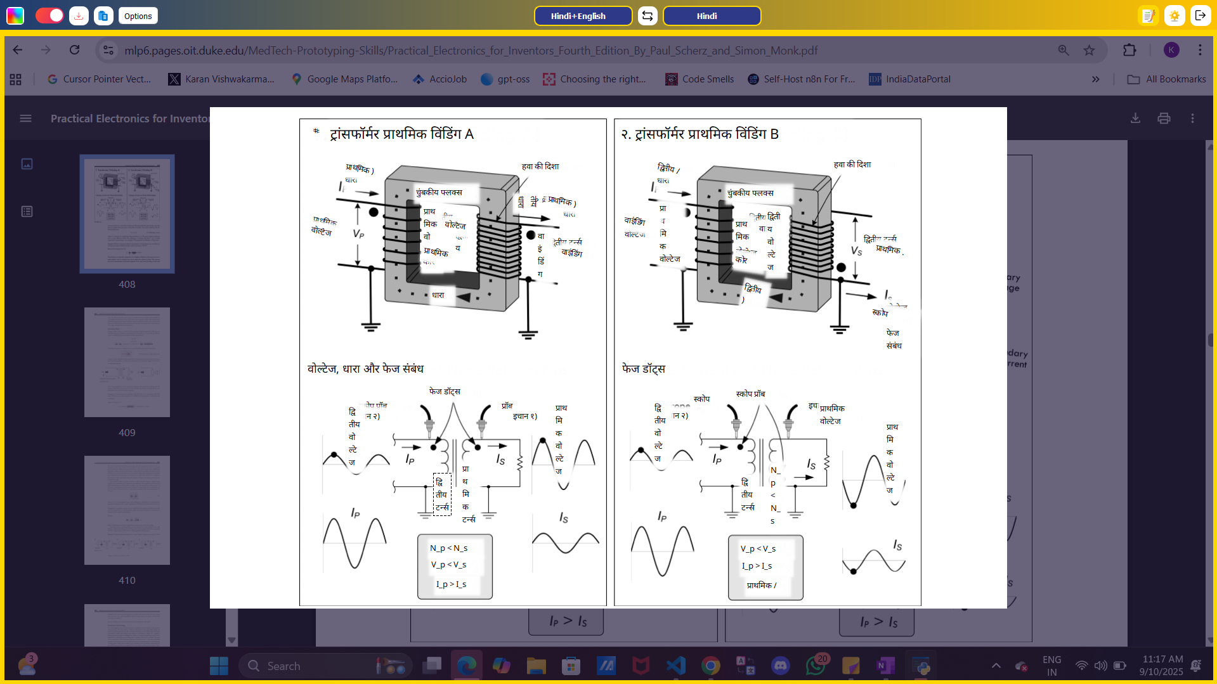Open Code Smells bookmark
The height and width of the screenshot is (684, 1217).
(700, 79)
